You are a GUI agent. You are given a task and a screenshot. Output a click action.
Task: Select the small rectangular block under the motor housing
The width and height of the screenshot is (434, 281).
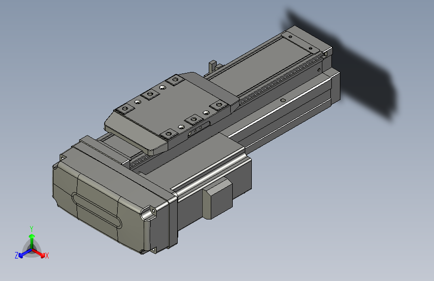[218, 198]
